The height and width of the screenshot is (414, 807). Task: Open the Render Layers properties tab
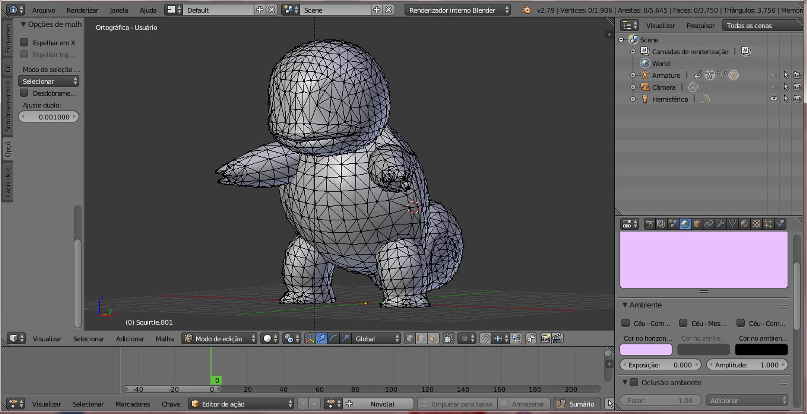coord(661,224)
